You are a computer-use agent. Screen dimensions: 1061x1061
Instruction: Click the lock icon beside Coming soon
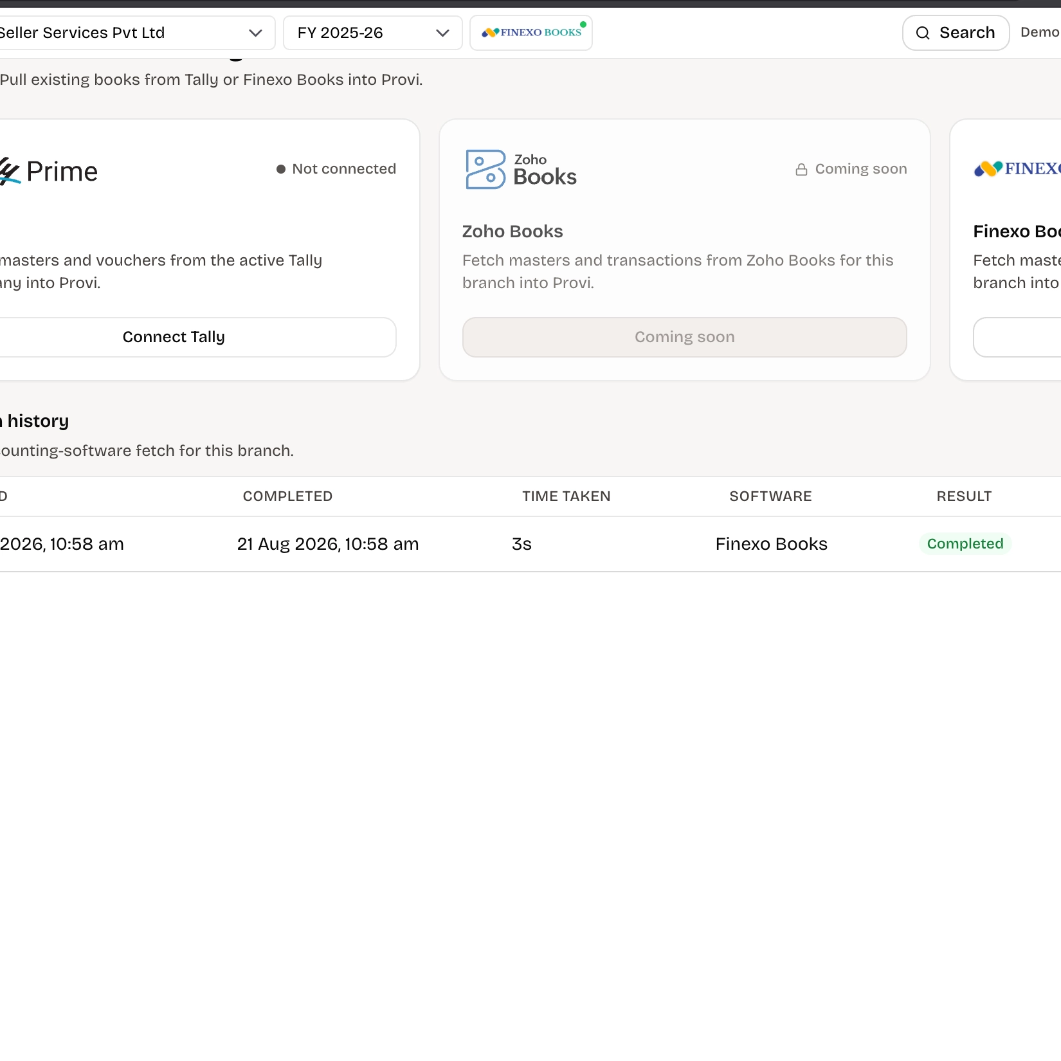(801, 169)
